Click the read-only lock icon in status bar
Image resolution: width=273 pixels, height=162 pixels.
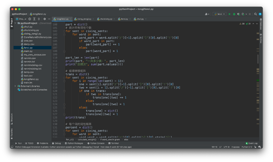(x=255, y=147)
